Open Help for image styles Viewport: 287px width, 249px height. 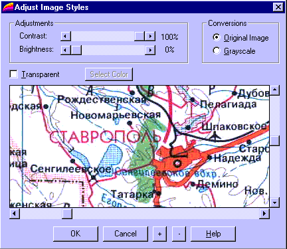tap(213, 234)
